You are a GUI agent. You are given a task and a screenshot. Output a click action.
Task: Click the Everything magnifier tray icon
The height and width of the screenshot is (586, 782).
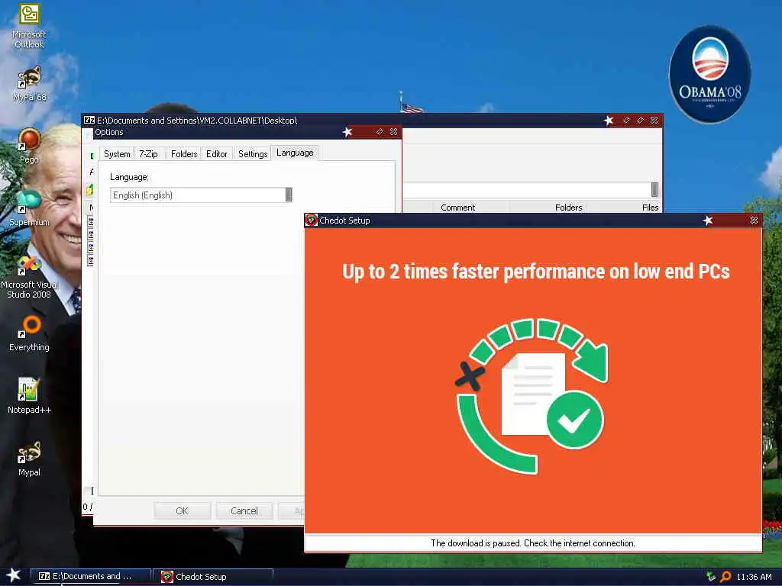point(725,577)
